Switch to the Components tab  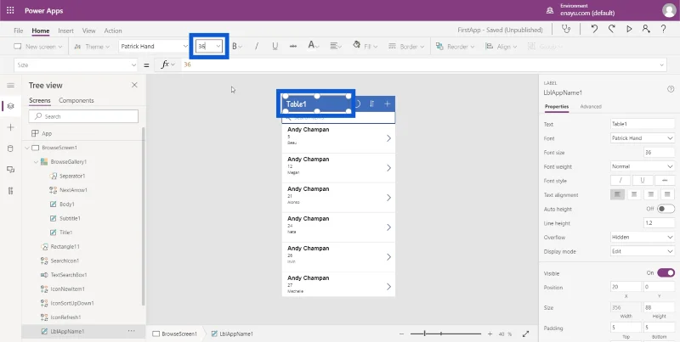[76, 100]
